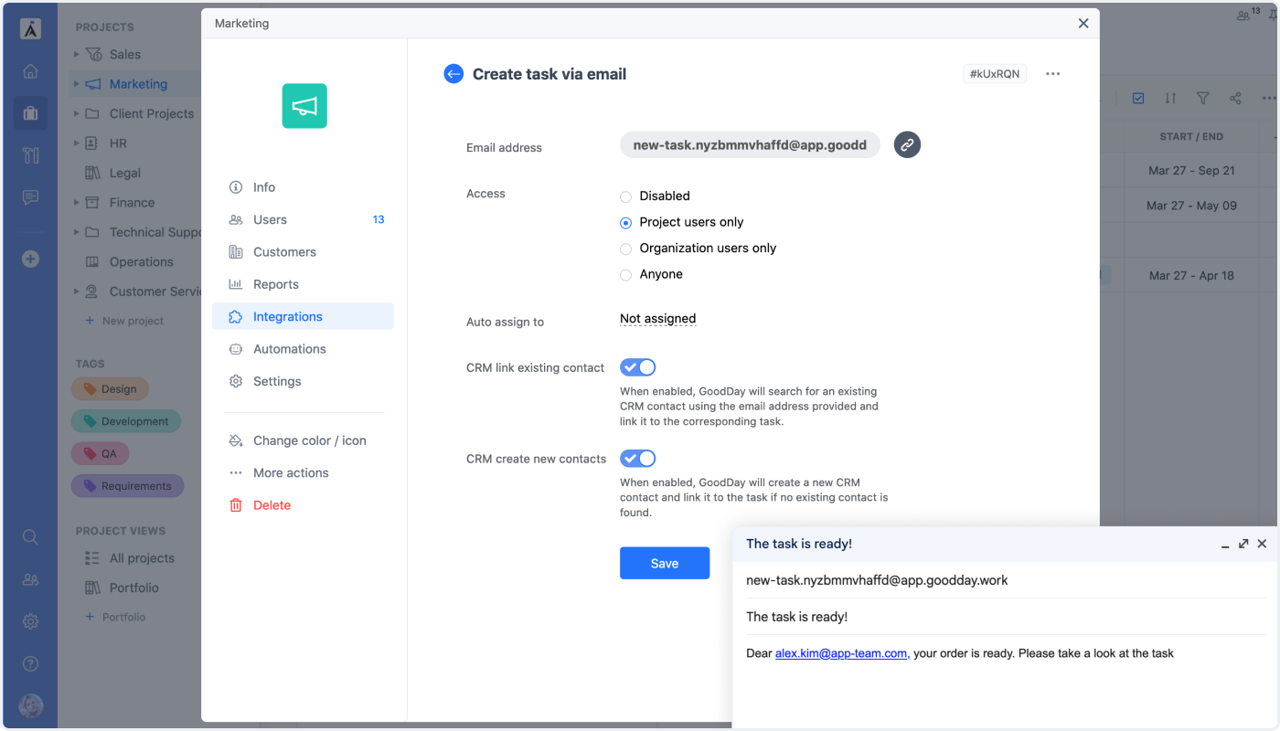Image resolution: width=1280 pixels, height=731 pixels.
Task: Click the email subject line field
Action: pyautogui.click(x=1006, y=617)
